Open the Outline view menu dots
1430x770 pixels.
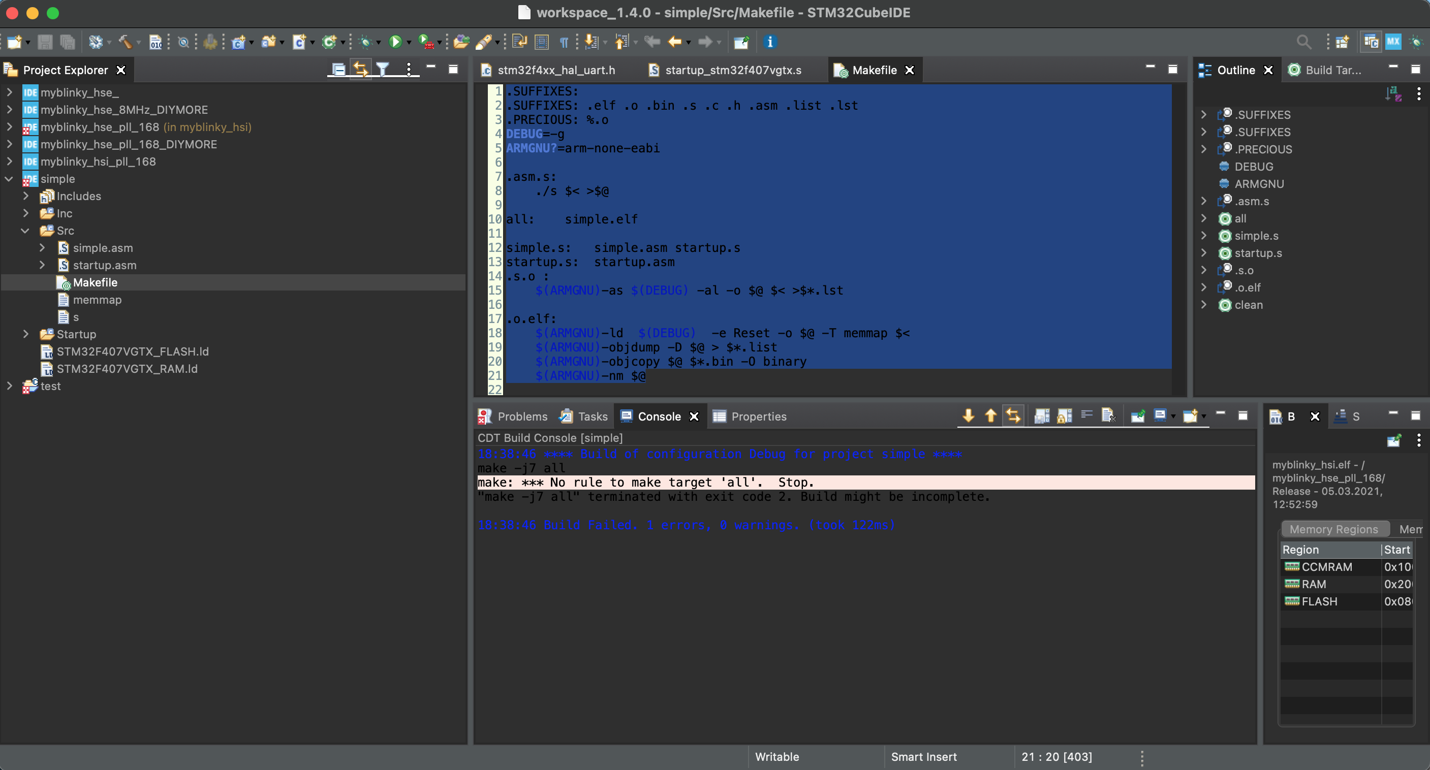(x=1418, y=93)
